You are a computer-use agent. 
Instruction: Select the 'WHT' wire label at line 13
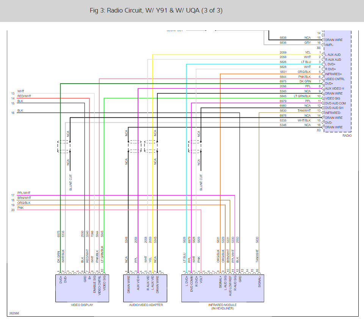[20, 91]
